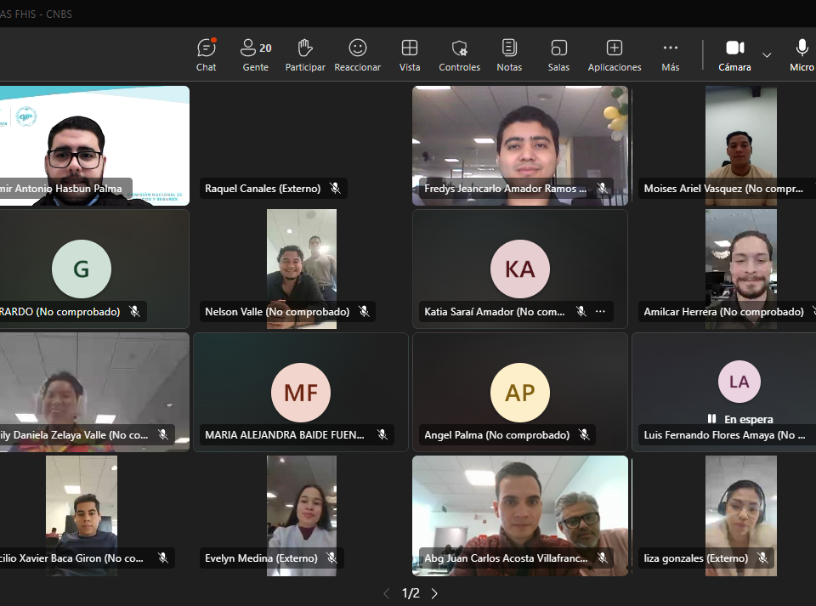Open breakout Salas
Screen dimensions: 816x606
pos(558,54)
